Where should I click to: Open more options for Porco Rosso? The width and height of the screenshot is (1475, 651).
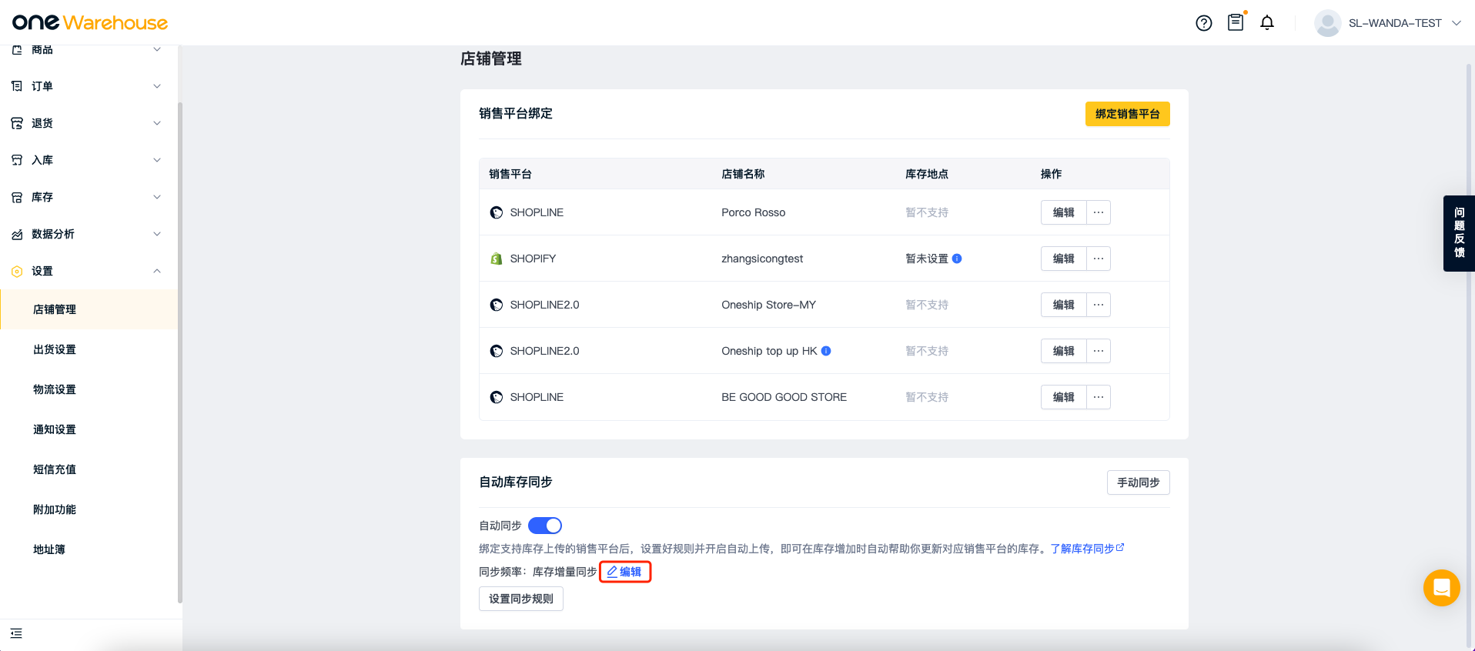[x=1099, y=212]
